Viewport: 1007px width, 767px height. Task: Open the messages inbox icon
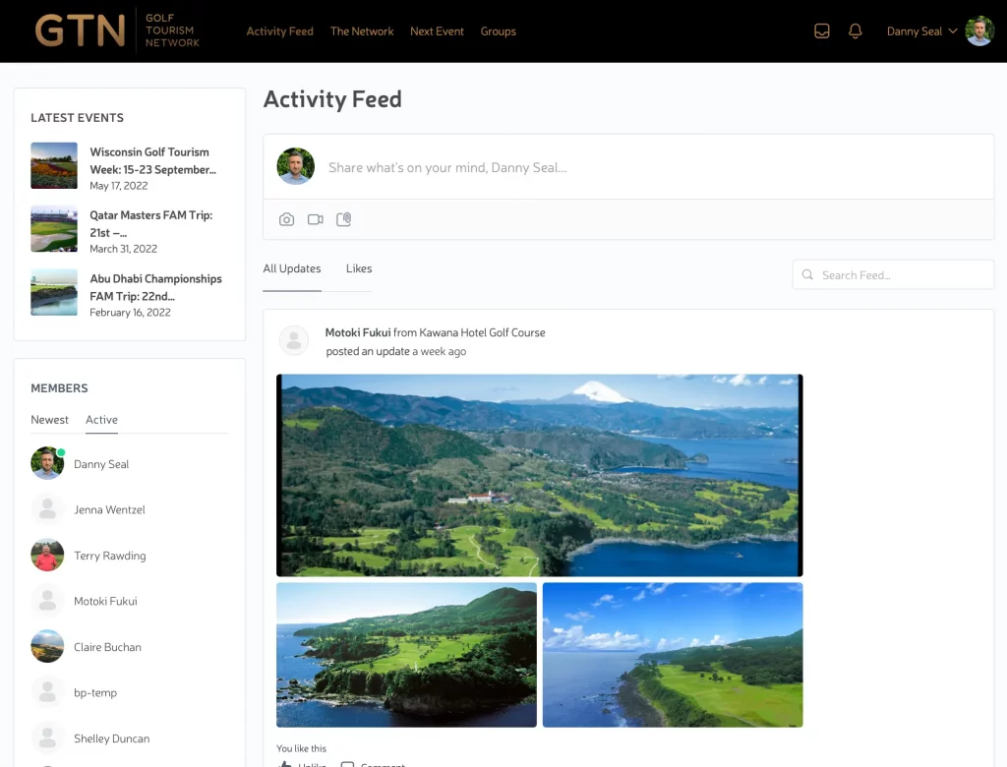822,31
